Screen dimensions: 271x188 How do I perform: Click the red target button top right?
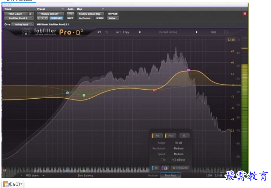[x=245, y=14]
